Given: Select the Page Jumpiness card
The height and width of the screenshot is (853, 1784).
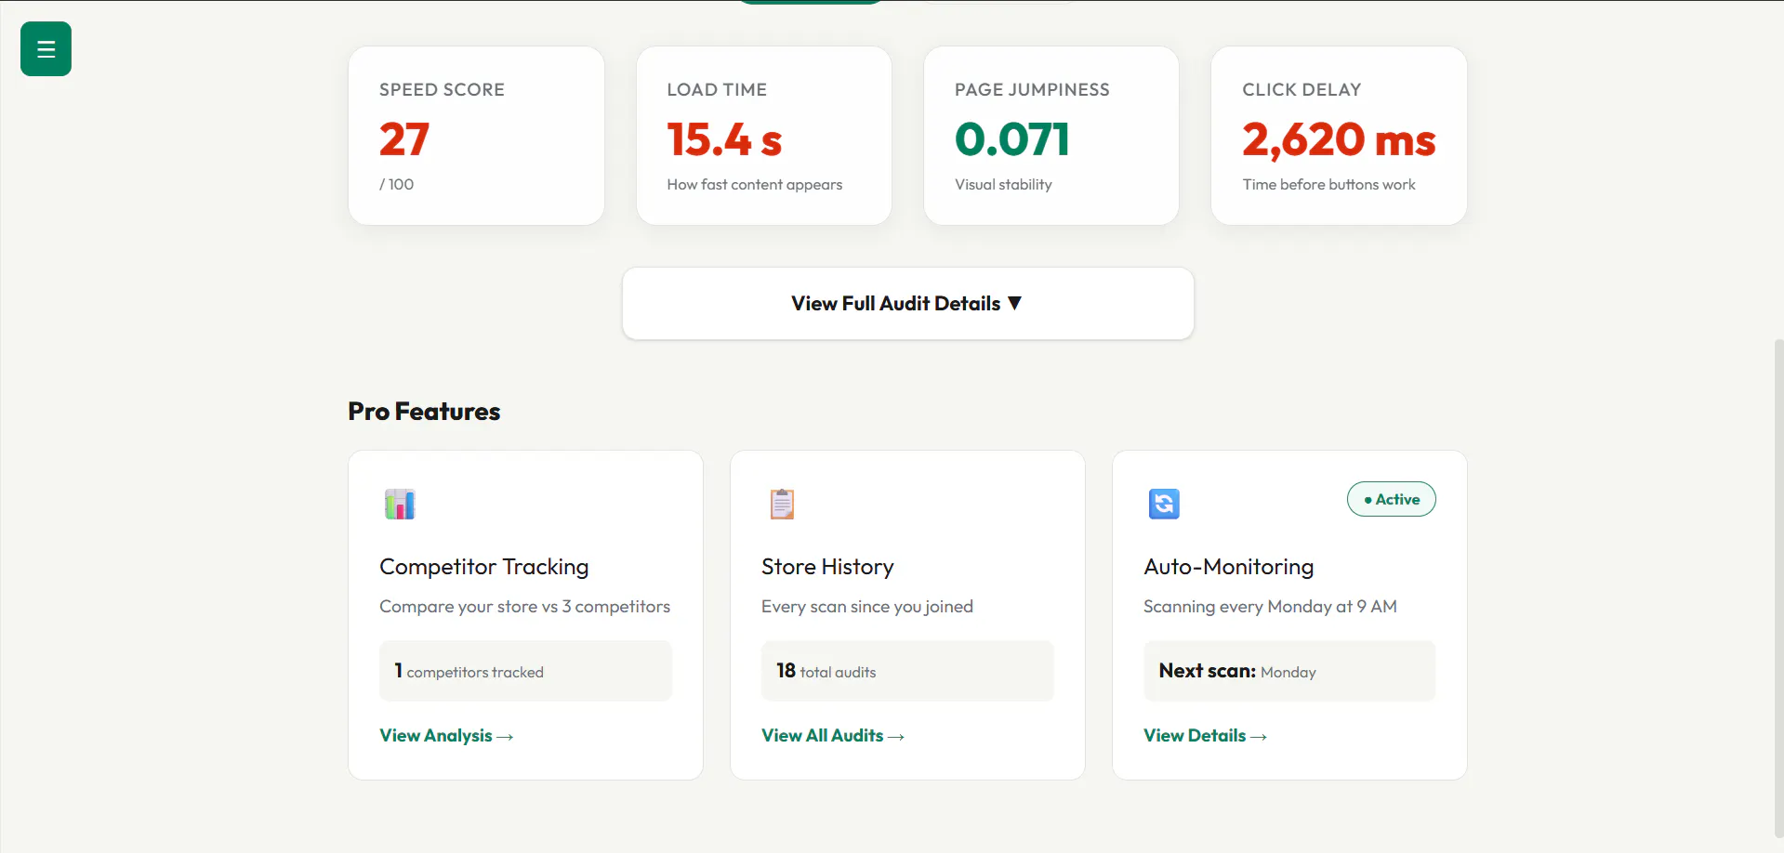Looking at the screenshot, I should tap(1051, 136).
